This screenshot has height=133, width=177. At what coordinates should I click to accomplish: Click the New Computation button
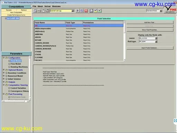[x=16, y=12]
